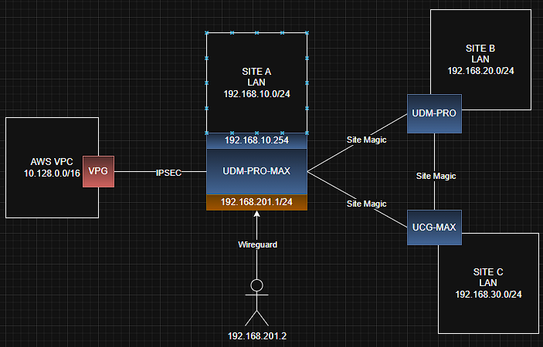
Task: Select the UDM-PRO device node
Action: pyautogui.click(x=434, y=113)
